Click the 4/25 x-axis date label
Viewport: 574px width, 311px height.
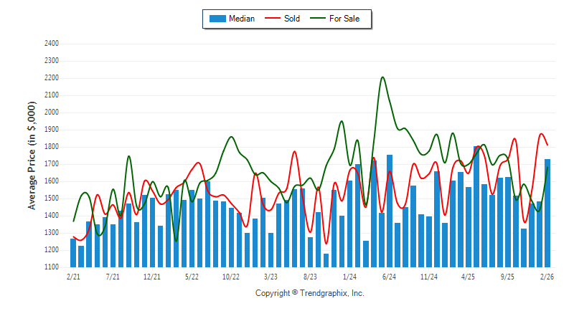coord(469,276)
